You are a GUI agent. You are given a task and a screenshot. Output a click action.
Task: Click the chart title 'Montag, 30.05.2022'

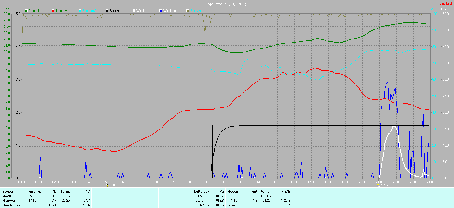coord(228,4)
